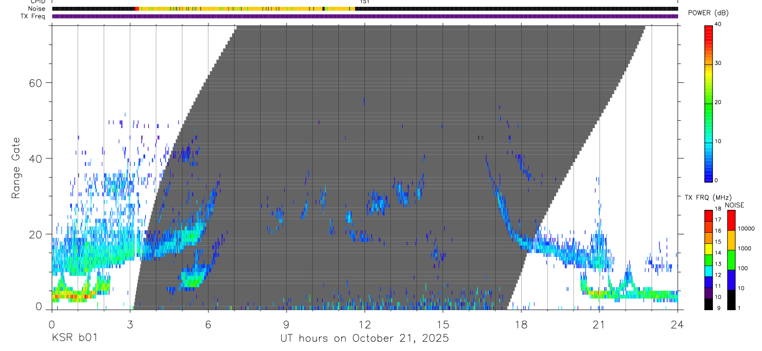Click the 'Noise' row label at top left
The image size is (762, 351).
pyautogui.click(x=37, y=9)
